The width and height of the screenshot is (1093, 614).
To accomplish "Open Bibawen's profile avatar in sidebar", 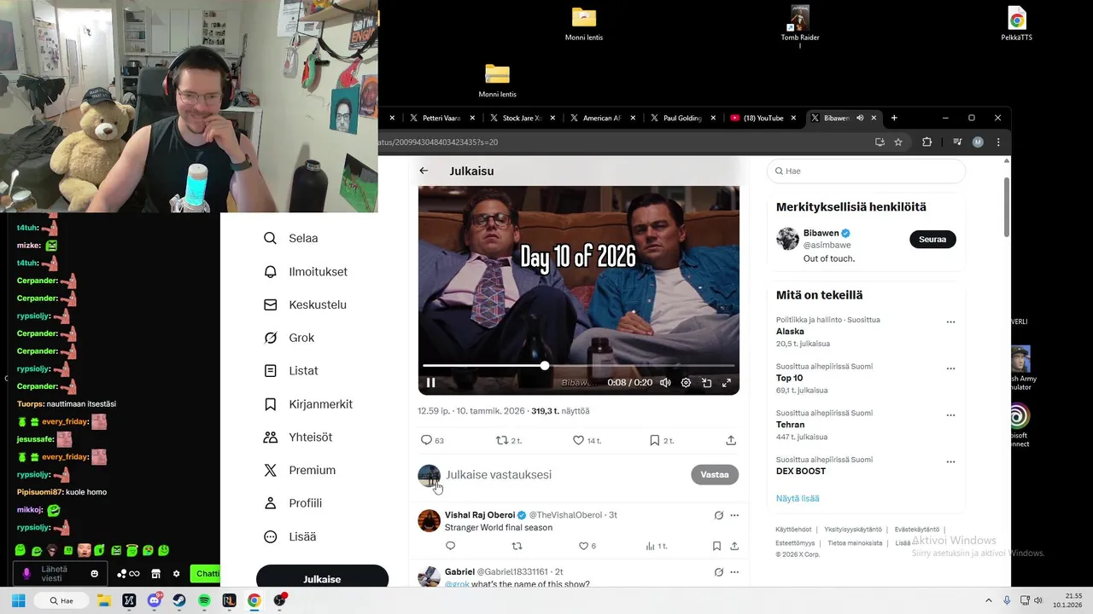I will point(787,239).
